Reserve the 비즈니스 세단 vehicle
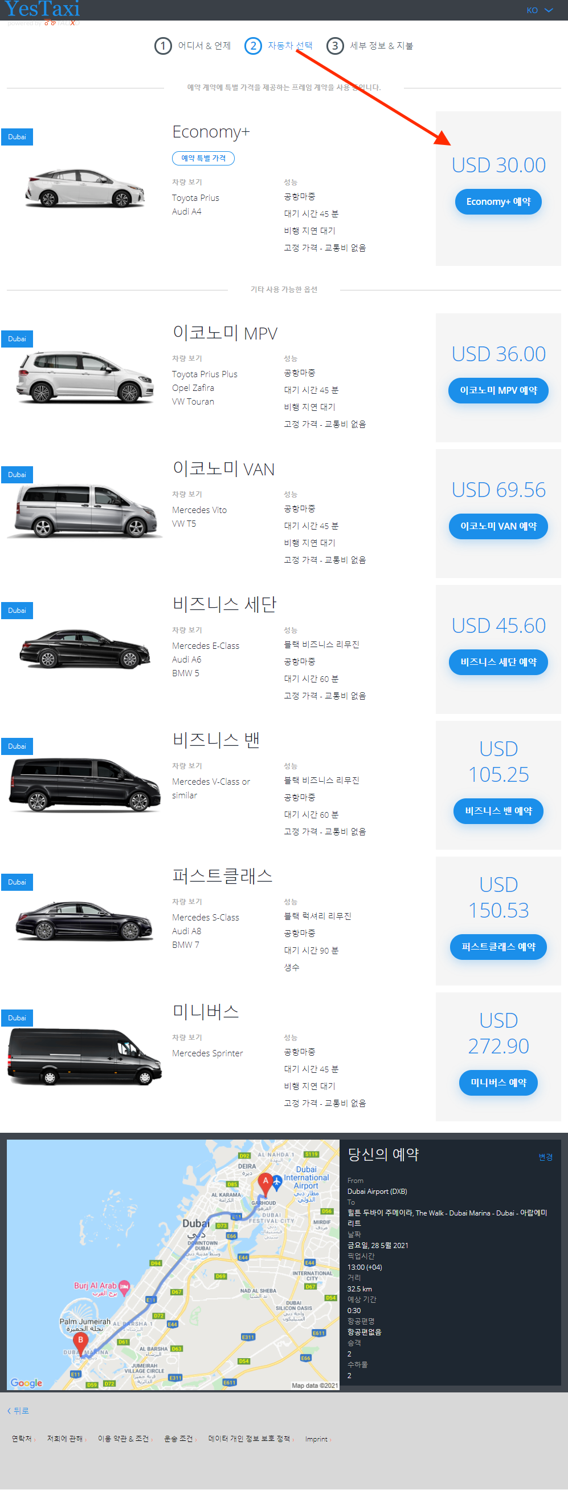Image resolution: width=568 pixels, height=1490 pixels. coord(498,663)
